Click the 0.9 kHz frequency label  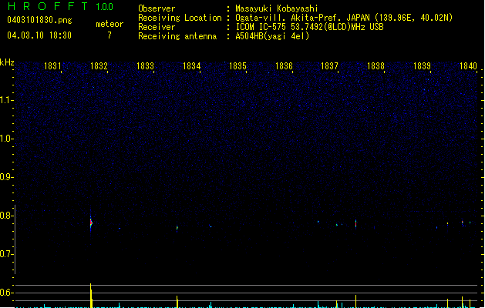(7, 177)
